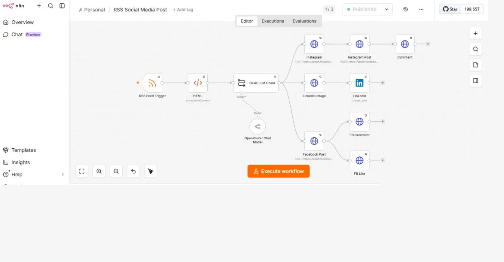Click the plus connector after FB Comment node
The width and height of the screenshot is (504, 262).
(382, 121)
